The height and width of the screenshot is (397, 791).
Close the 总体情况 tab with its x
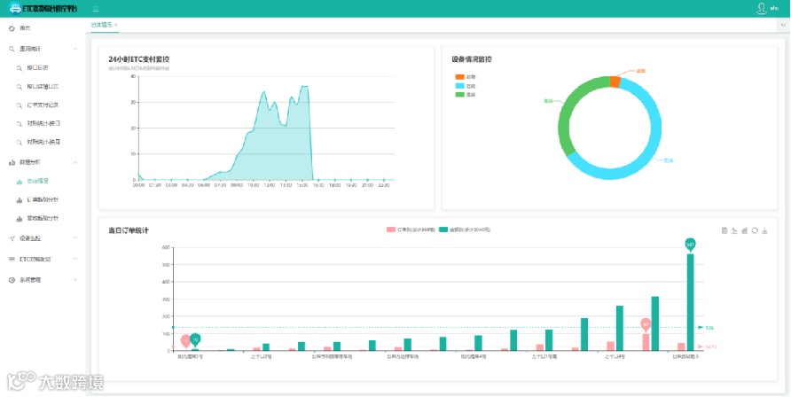[116, 25]
